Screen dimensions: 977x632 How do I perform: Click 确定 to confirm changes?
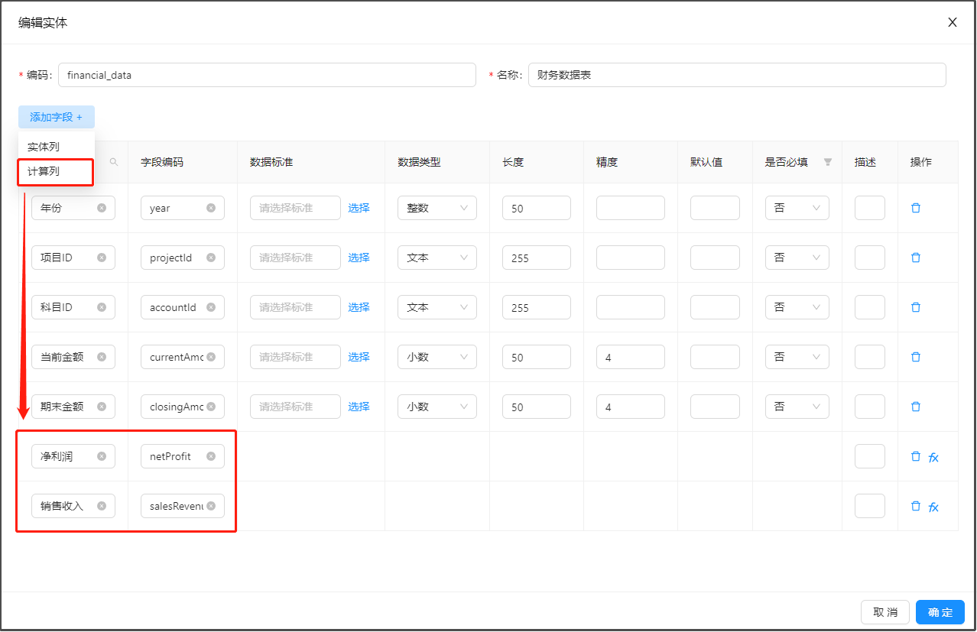pos(940,612)
